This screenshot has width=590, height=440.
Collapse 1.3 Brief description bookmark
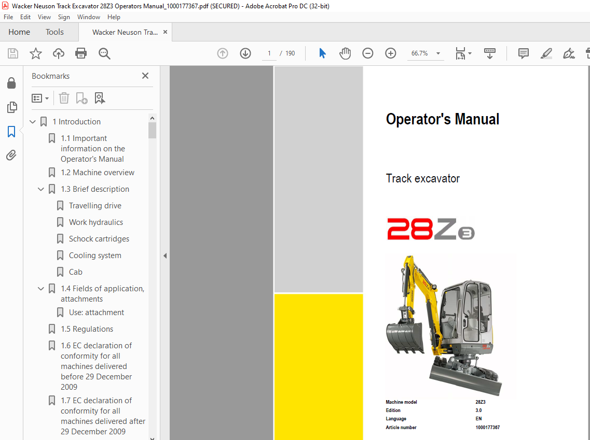[x=40, y=189]
